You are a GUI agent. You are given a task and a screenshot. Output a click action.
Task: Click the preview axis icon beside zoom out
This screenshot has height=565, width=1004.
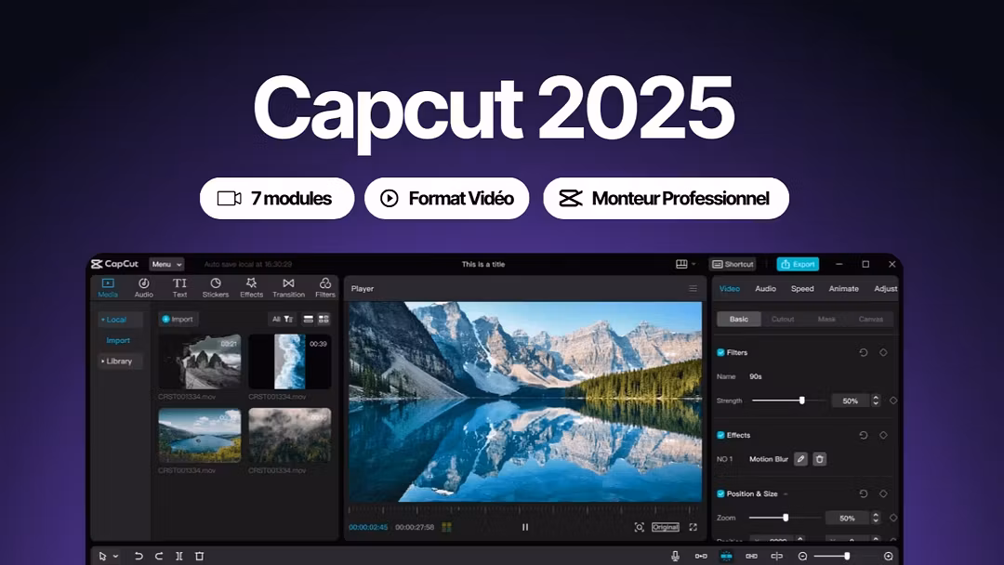tap(776, 556)
